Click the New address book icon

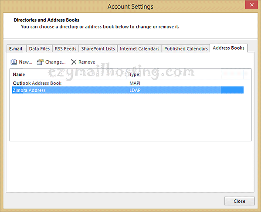pos(14,62)
